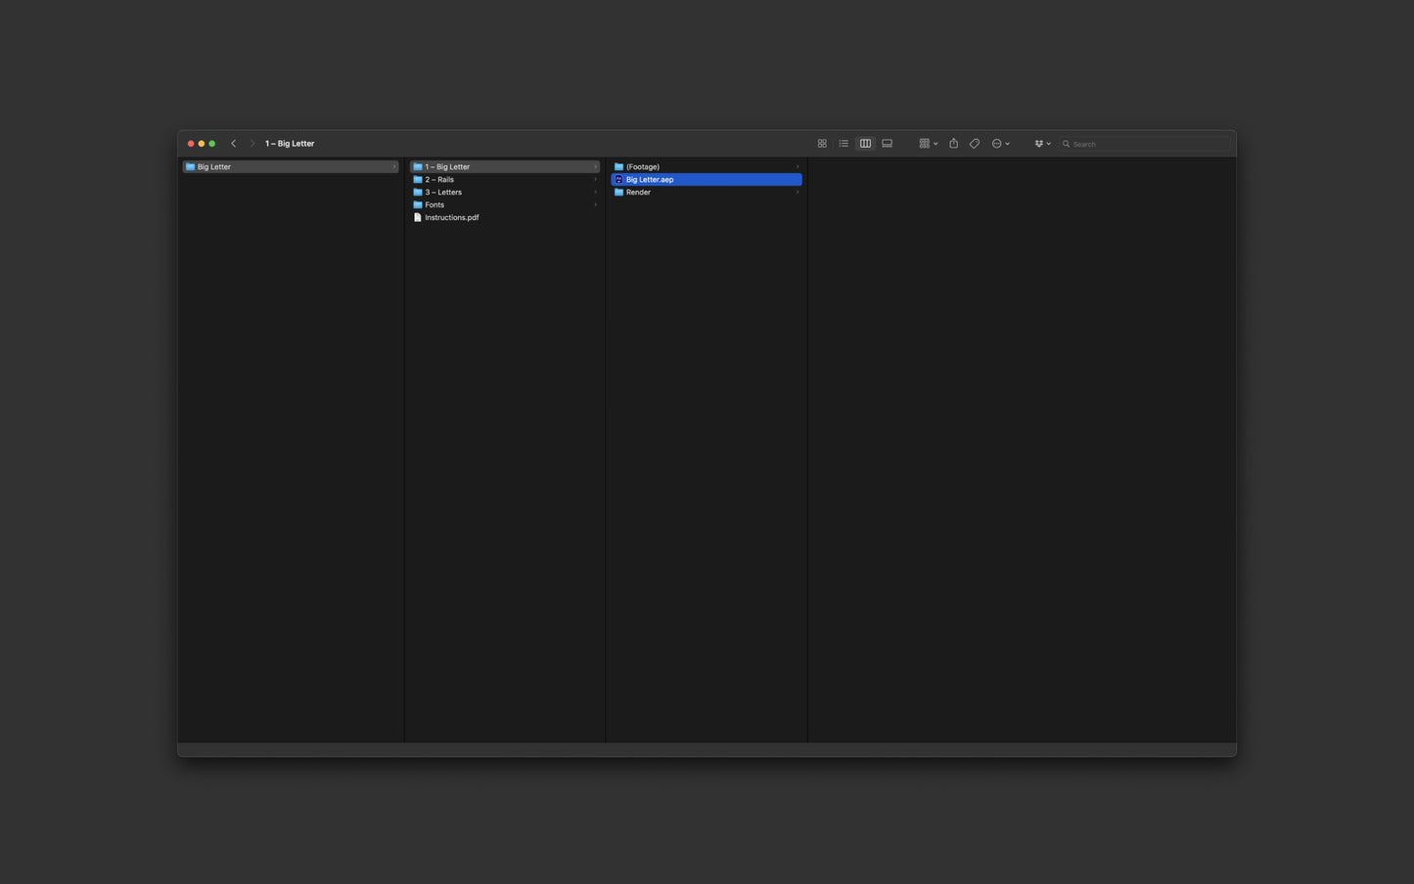Image resolution: width=1414 pixels, height=884 pixels.
Task: Select the column view button
Action: pyautogui.click(x=865, y=144)
